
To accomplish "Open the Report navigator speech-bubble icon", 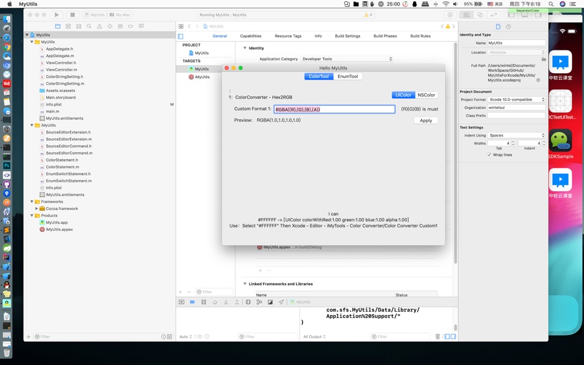I will 141,26.
